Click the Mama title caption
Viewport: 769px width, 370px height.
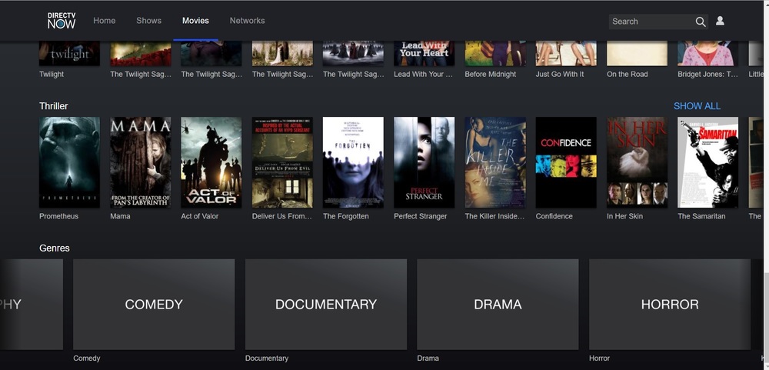point(120,216)
